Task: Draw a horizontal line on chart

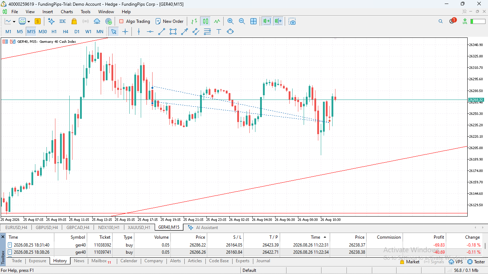Action: (x=150, y=31)
